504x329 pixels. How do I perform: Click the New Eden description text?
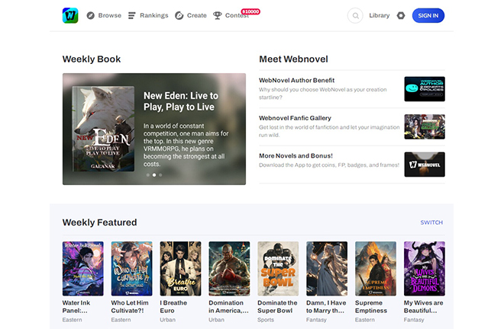186,145
